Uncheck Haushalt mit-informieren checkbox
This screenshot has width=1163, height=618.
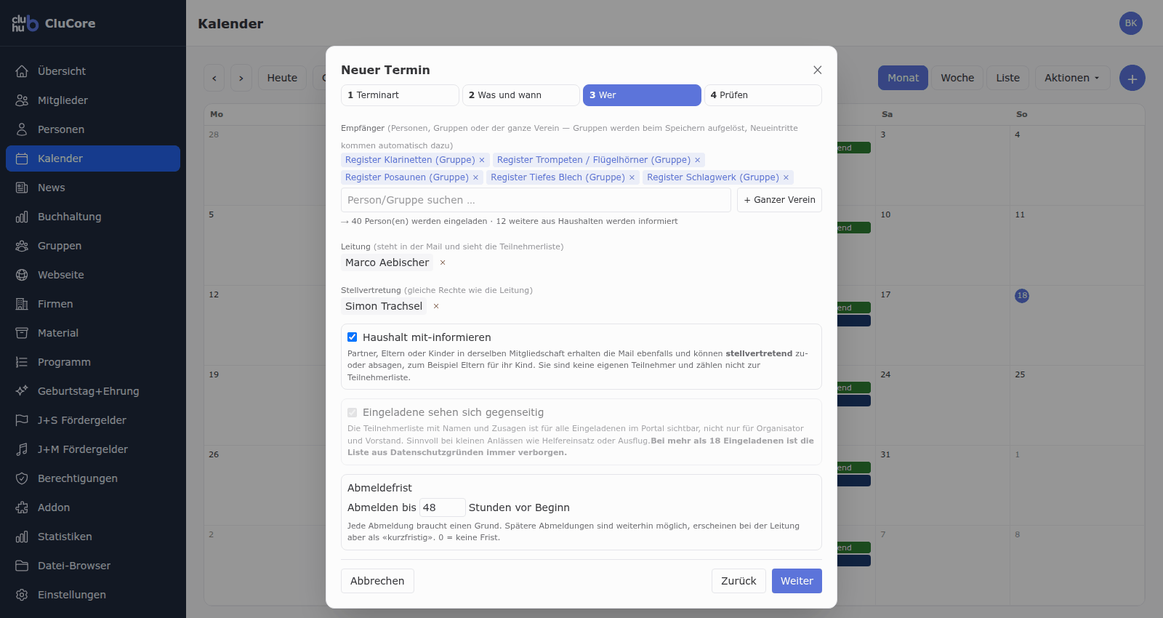click(x=353, y=337)
